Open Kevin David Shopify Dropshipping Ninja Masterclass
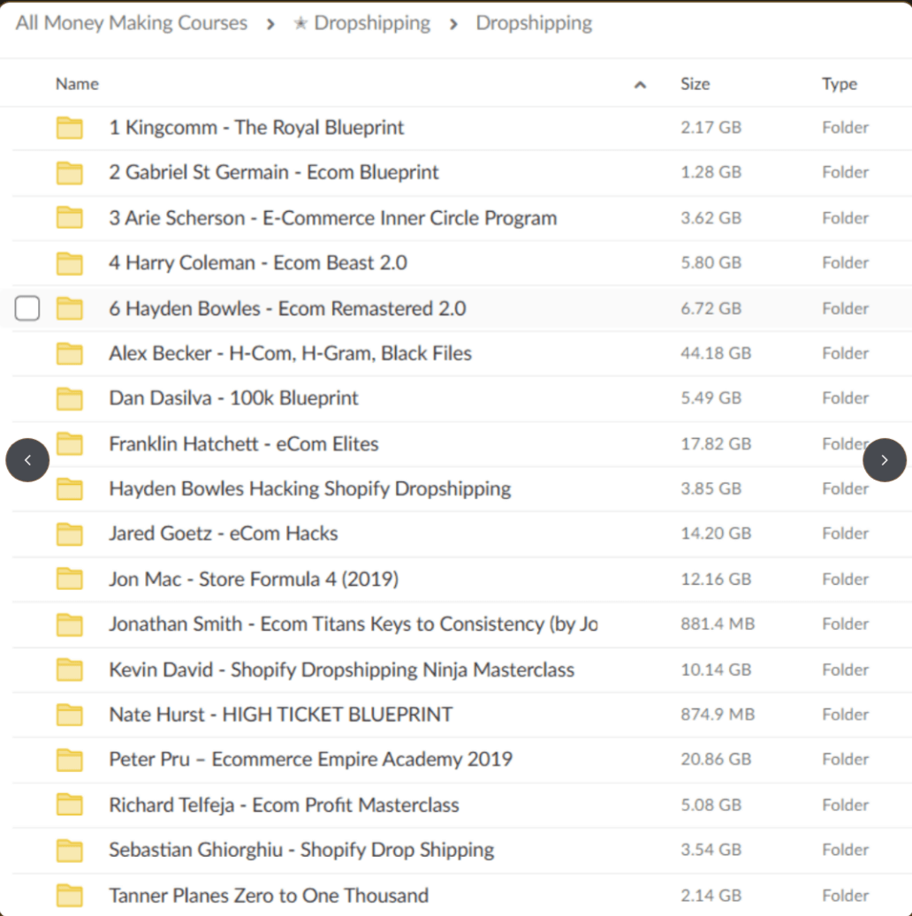 click(x=341, y=670)
